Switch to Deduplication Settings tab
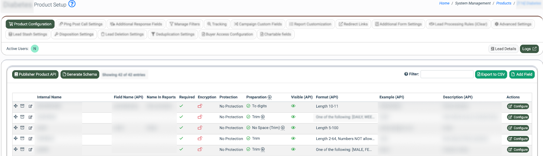Screen dimensions: 543x156 [173, 34]
